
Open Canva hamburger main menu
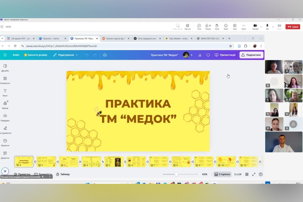[x=5, y=55]
